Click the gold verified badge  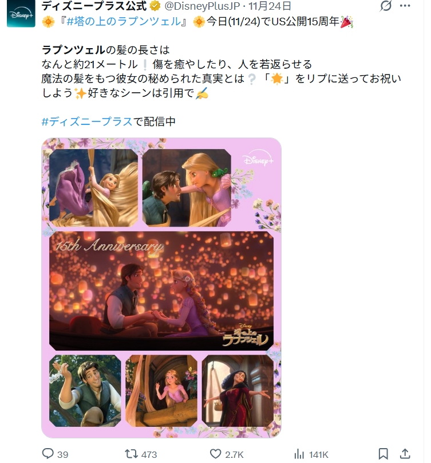coord(155,6)
